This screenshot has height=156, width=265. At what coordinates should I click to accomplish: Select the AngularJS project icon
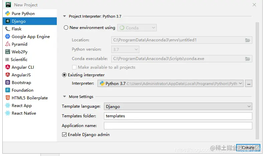pyautogui.click(x=8, y=75)
